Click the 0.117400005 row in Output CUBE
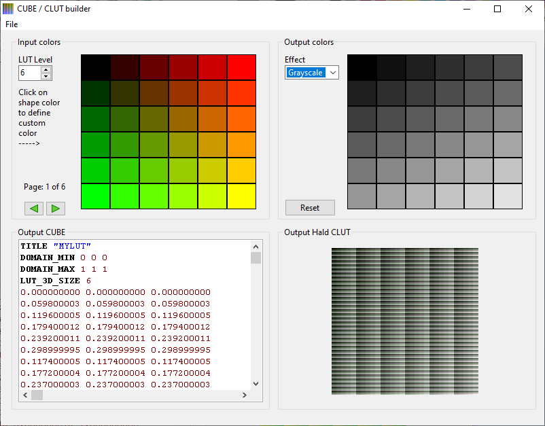The image size is (545, 426). point(116,361)
